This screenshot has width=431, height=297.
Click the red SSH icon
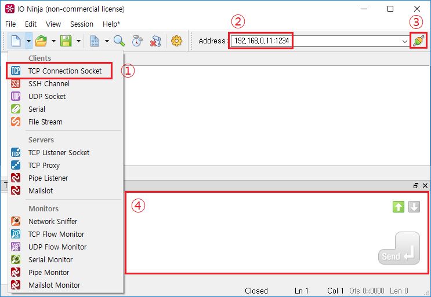[x=16, y=83]
